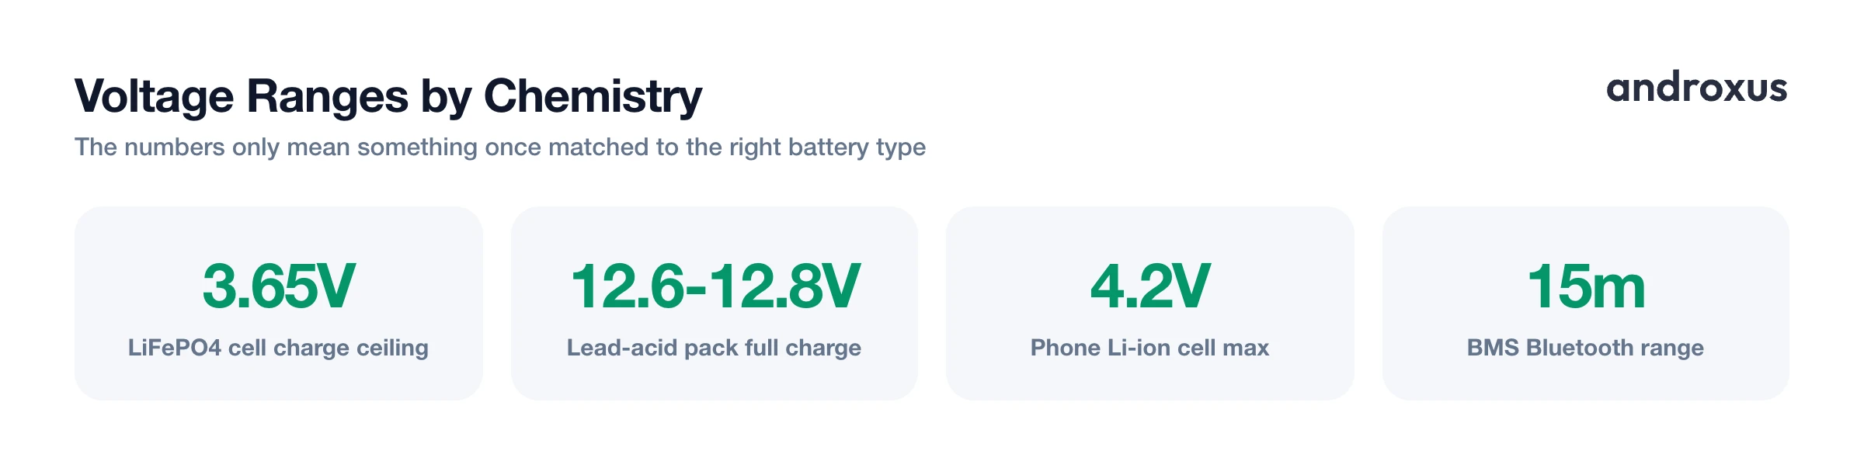The height and width of the screenshot is (475, 1864).
Task: Click the 12.6-12.8V value
Action: 715,286
